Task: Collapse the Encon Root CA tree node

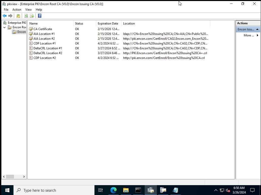Action: pyautogui.click(x=4, y=27)
